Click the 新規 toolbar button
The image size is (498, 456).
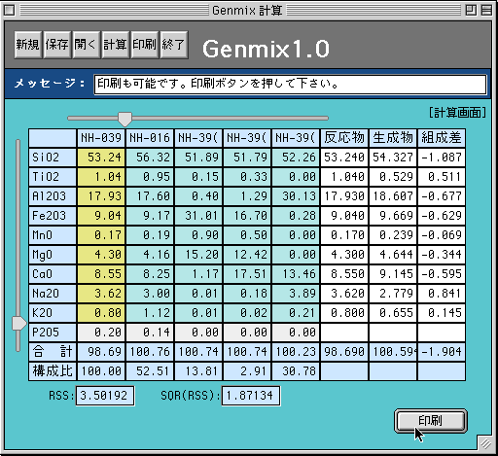pyautogui.click(x=28, y=45)
